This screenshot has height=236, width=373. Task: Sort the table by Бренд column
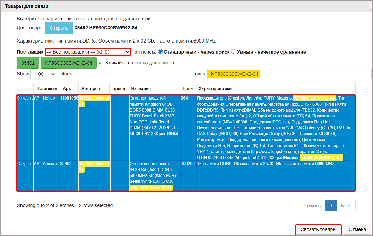(119, 89)
